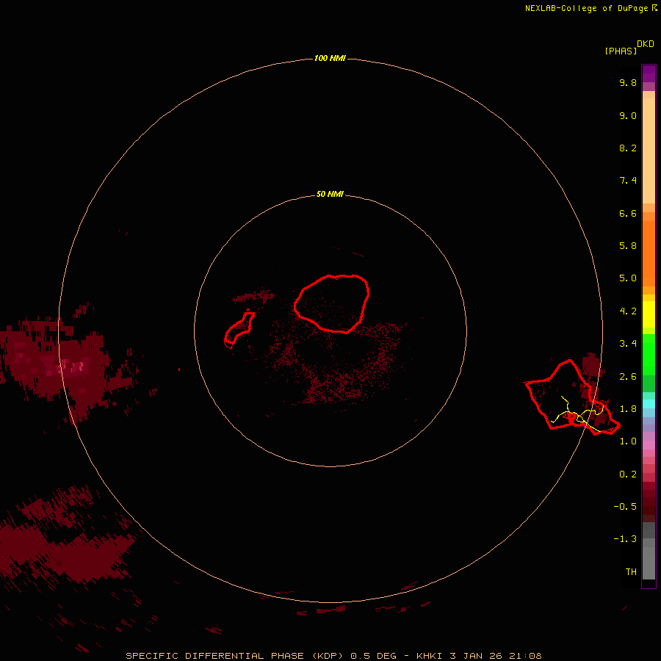The height and width of the screenshot is (661, 661).
Task: Pick the bright green color bar segment
Action: [649, 354]
